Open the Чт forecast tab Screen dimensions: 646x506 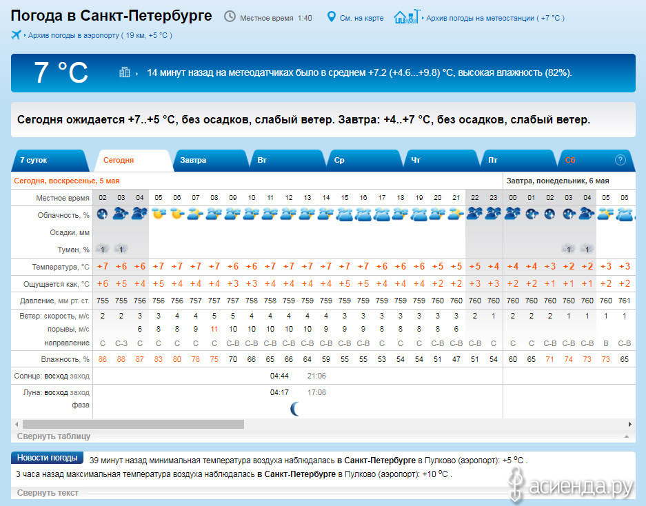pos(441,161)
